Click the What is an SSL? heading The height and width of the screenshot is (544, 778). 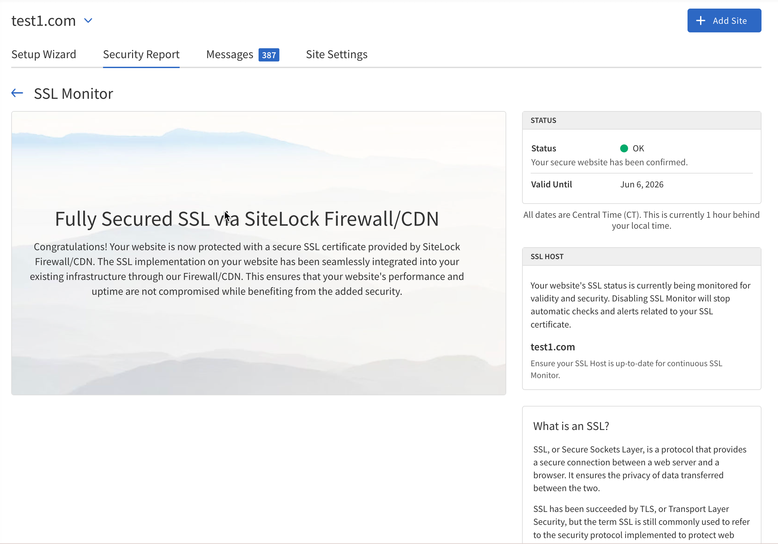[571, 426]
